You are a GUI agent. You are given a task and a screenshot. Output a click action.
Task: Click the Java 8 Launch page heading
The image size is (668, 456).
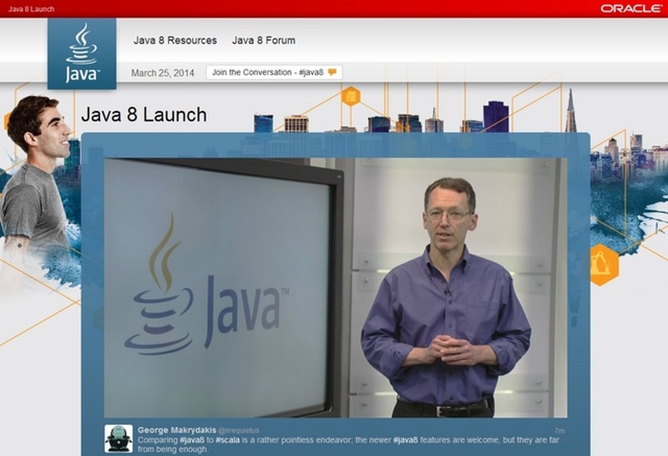point(144,114)
